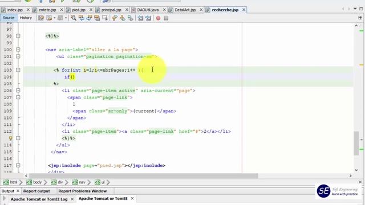365x205 pixels.
Task: Shift line right icon
Action: [148, 18]
